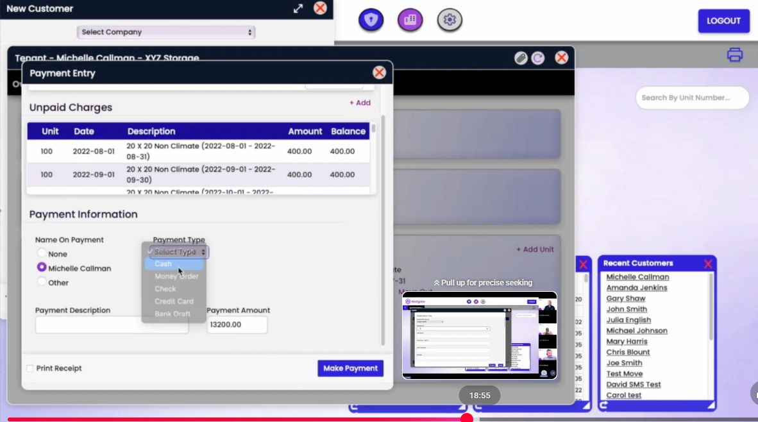Click the paperclip attachment icon in Tenant window
The height and width of the screenshot is (422, 758).
coord(521,58)
